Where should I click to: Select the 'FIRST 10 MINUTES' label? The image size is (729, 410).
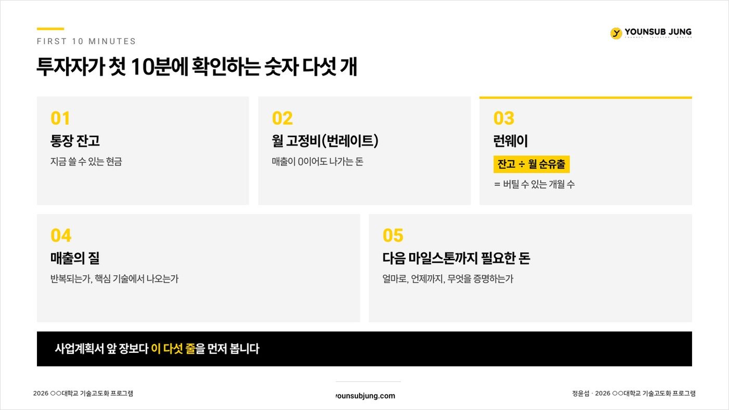tap(86, 42)
